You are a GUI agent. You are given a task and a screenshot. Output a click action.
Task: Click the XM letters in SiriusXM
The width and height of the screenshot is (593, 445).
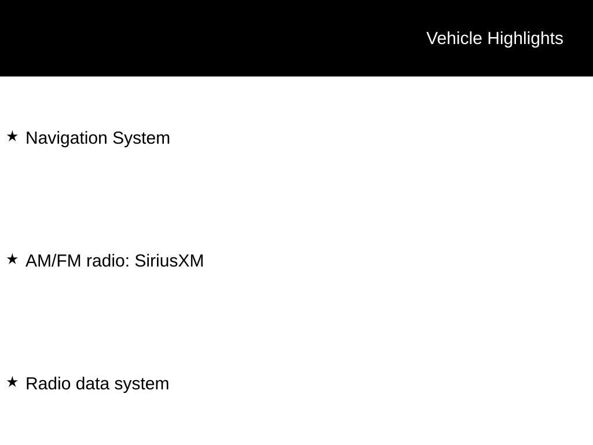click(x=191, y=261)
